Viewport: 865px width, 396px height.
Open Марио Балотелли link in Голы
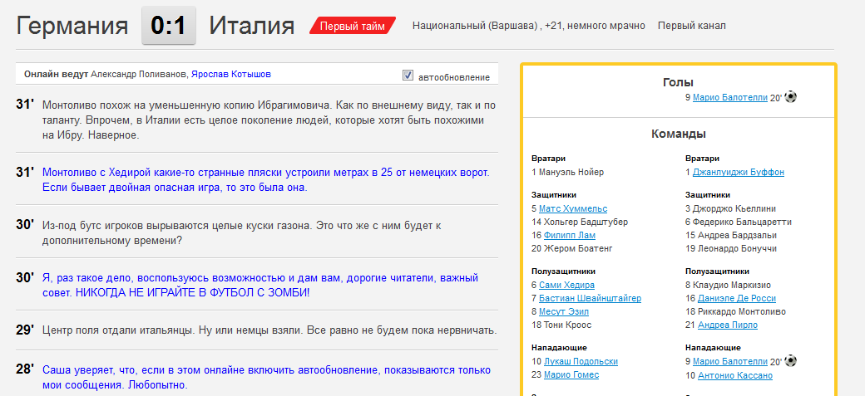point(730,97)
